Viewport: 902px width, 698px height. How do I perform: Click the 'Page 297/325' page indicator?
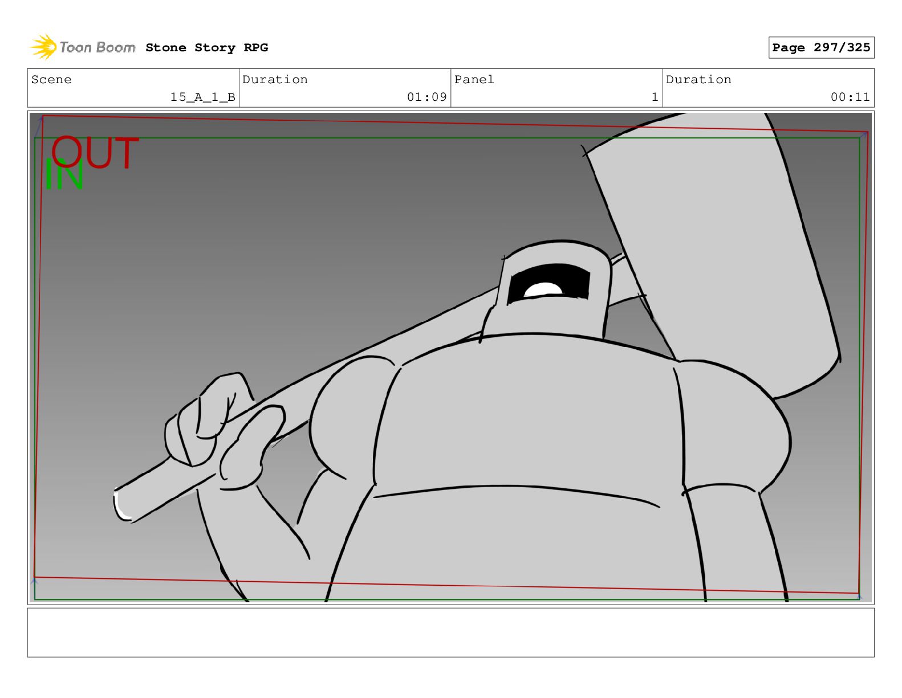[821, 48]
